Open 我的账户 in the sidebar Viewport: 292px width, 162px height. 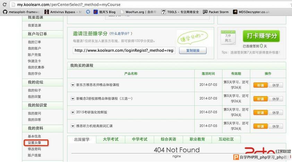pyautogui.click(x=34, y=48)
